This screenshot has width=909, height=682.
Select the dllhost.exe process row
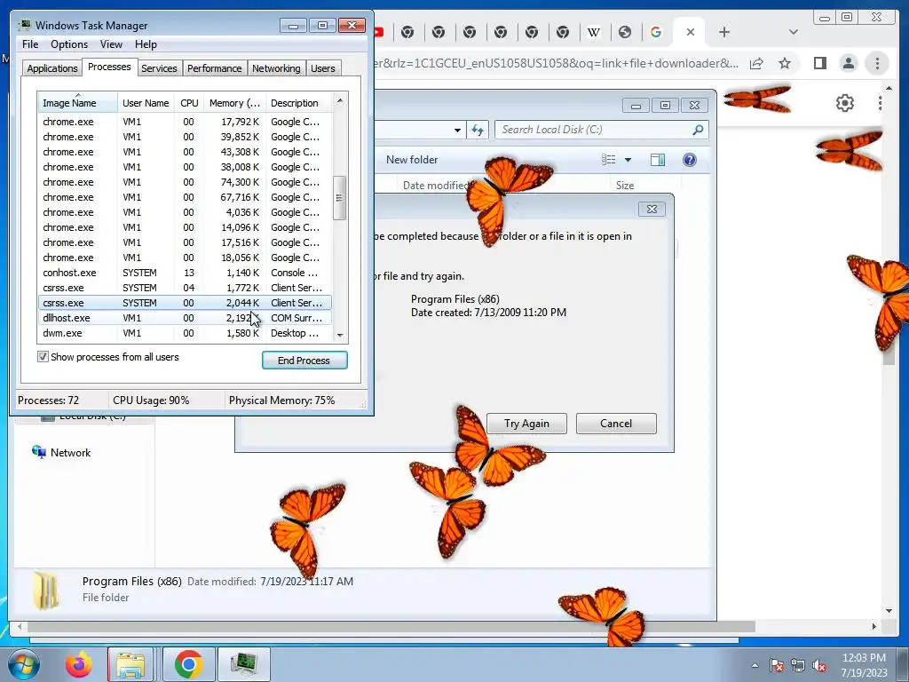point(185,318)
